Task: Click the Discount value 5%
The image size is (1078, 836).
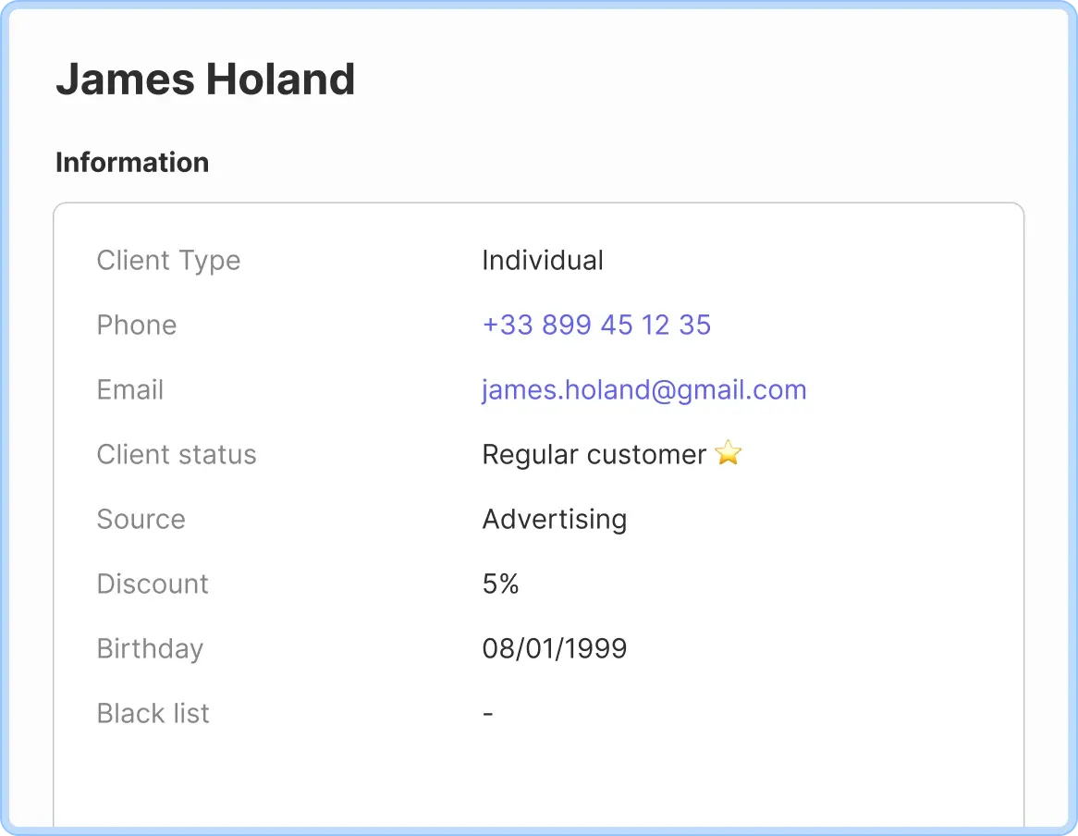Action: tap(499, 584)
